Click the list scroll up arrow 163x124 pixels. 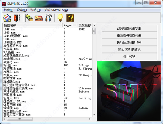(94, 26)
